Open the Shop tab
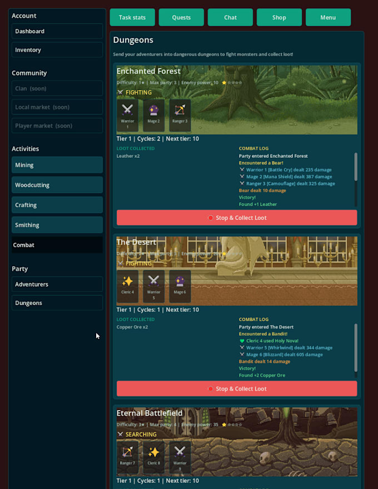378x489 pixels. click(279, 17)
